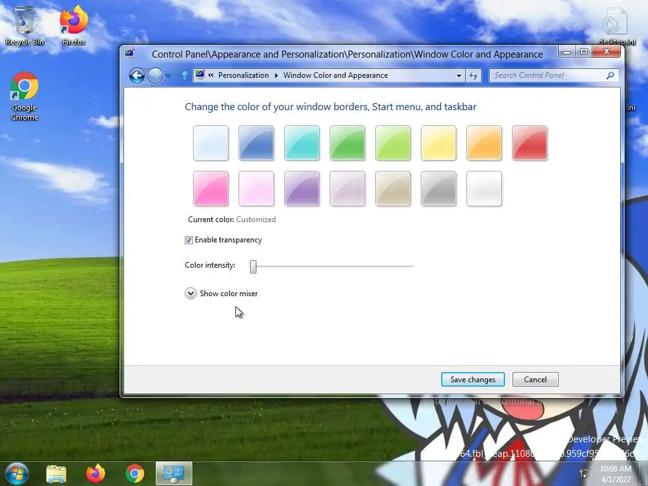
Task: Select the green Leaf color swatch
Action: pos(347,143)
